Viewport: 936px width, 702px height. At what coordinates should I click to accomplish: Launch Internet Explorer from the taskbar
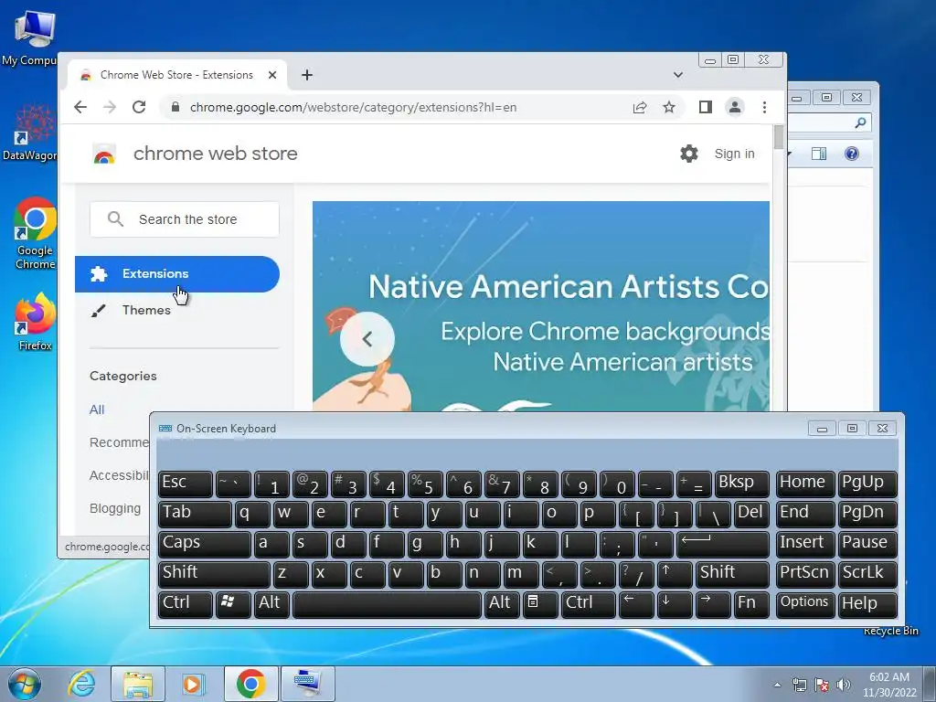(x=81, y=684)
